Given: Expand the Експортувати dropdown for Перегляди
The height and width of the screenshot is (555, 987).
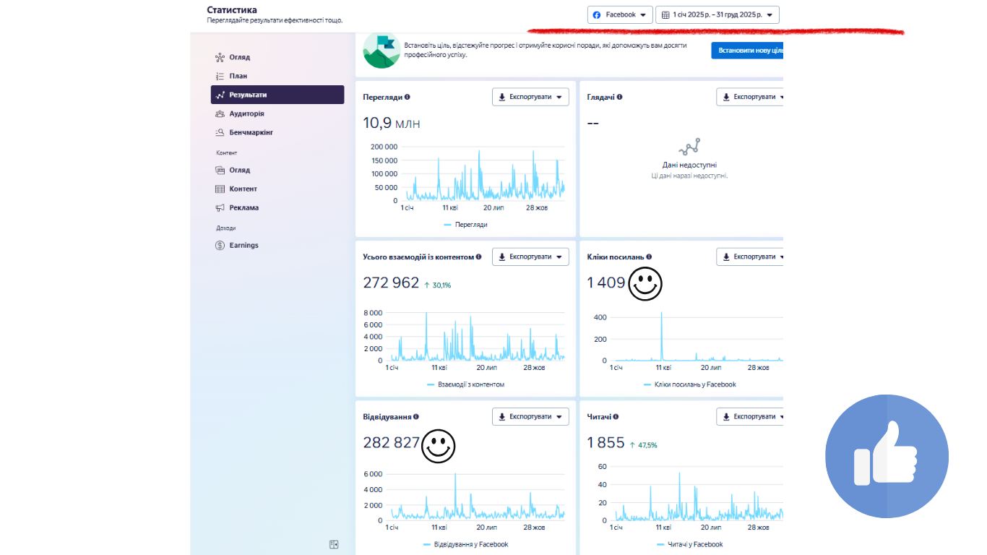Looking at the screenshot, I should point(530,97).
